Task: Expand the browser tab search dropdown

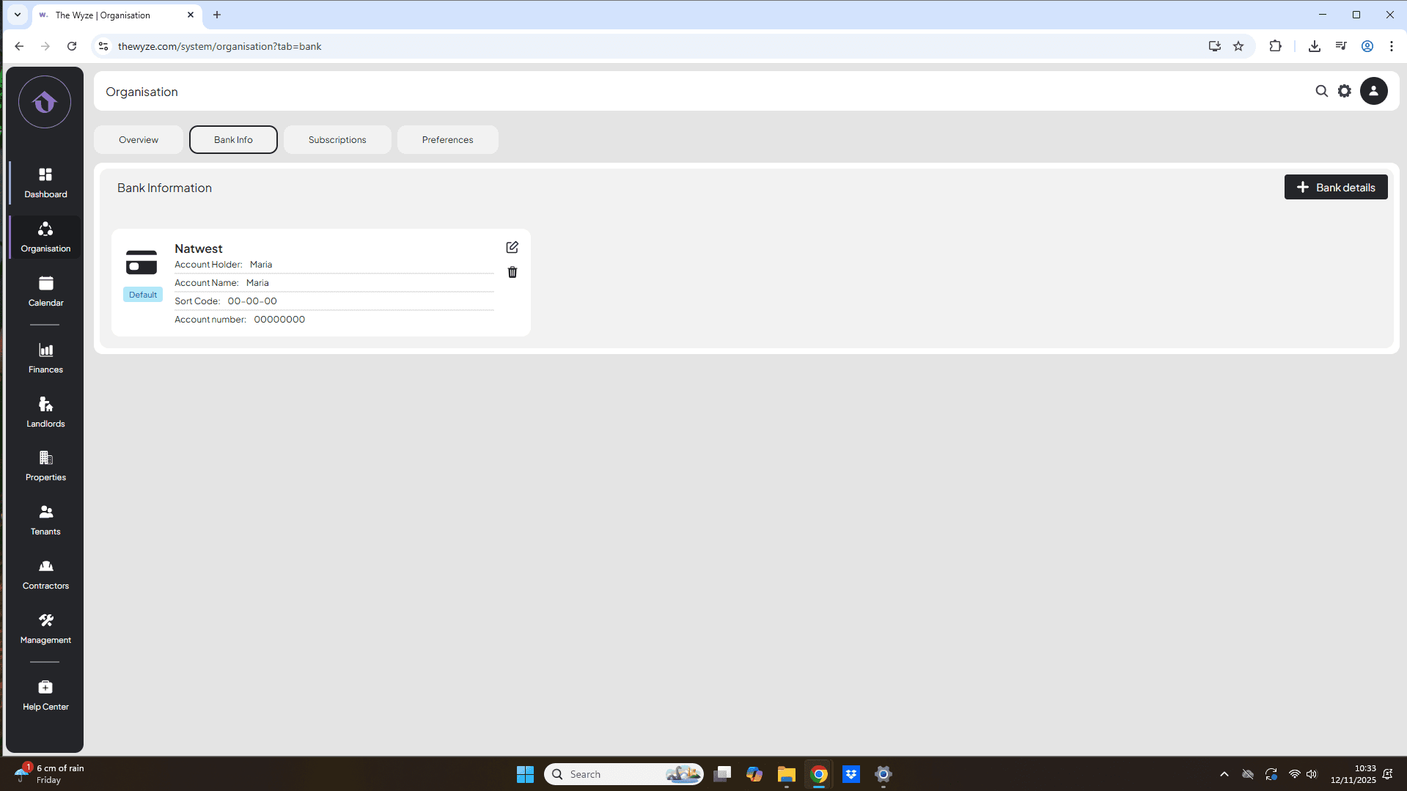Action: pyautogui.click(x=18, y=15)
